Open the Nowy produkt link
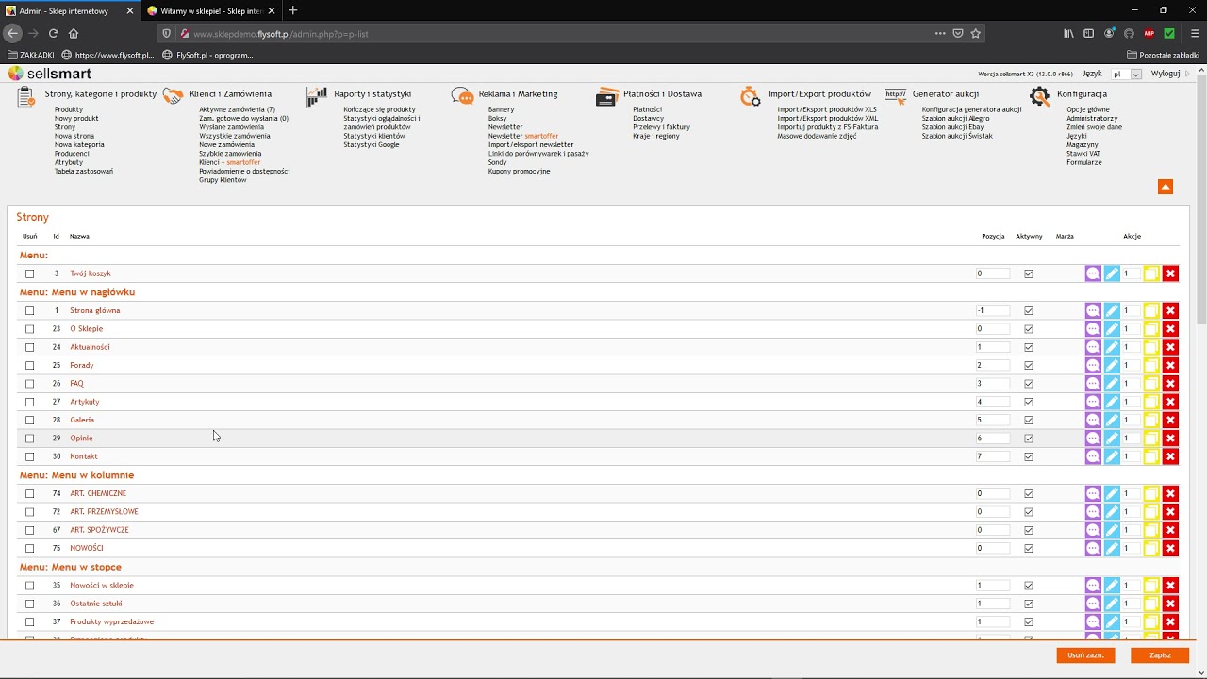Image resolution: width=1207 pixels, height=679 pixels. click(x=76, y=119)
